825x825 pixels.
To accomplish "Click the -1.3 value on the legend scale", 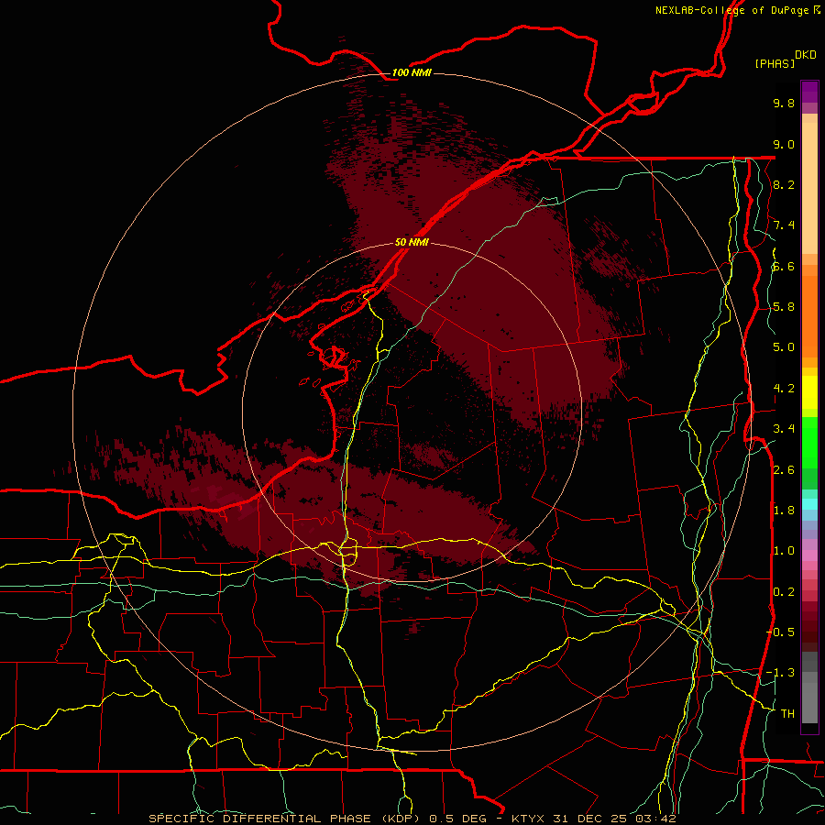I will pyautogui.click(x=780, y=673).
